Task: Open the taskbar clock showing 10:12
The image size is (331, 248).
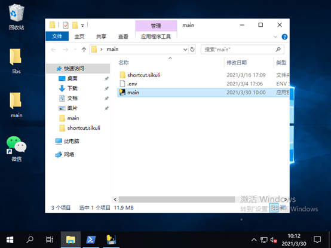Action: pos(294,240)
